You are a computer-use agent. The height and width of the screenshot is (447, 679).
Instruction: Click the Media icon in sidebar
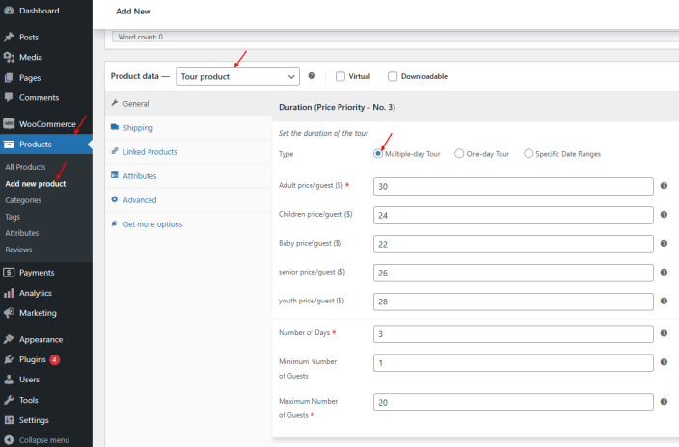(9, 57)
